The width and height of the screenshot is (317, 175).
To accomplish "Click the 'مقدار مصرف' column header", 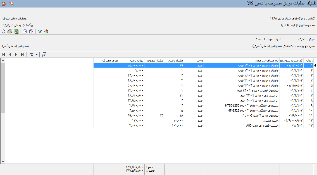I will coord(154,60).
